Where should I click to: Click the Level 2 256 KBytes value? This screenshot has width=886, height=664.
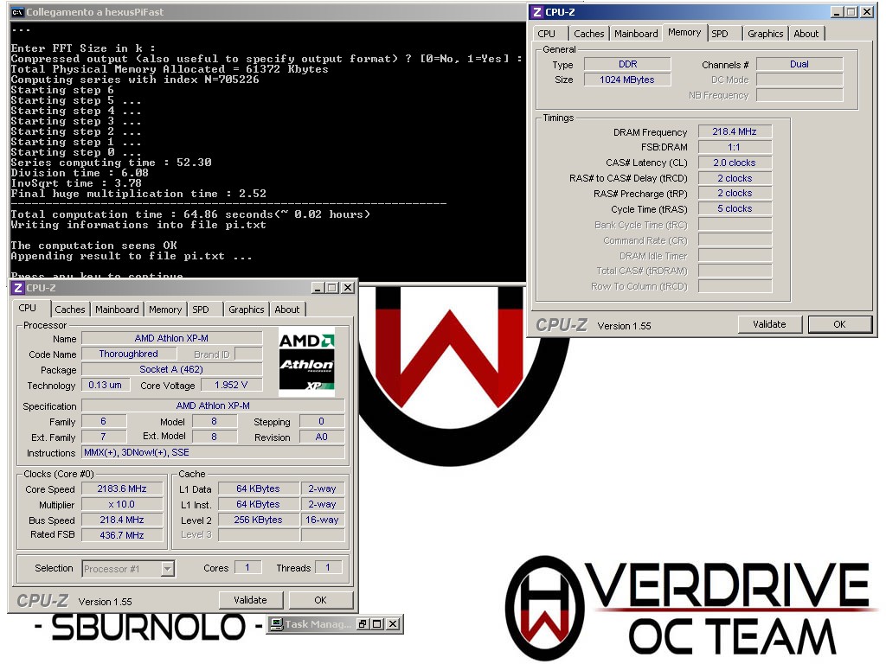coord(258,520)
